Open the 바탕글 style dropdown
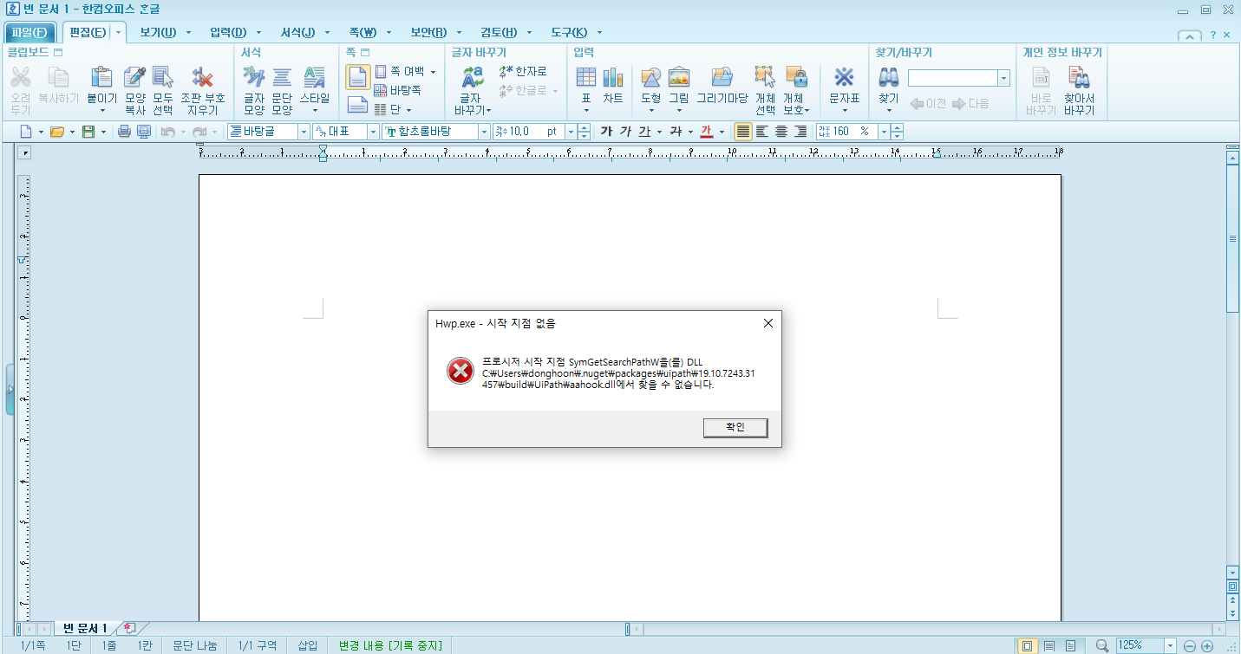The height and width of the screenshot is (654, 1241). 304,132
